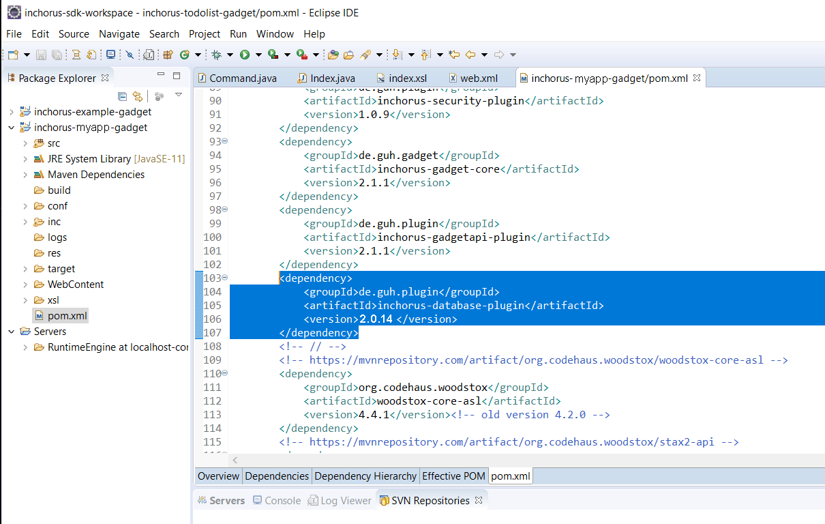Switch to the Index.java editor tab
This screenshot has height=524, width=825.
coord(327,78)
